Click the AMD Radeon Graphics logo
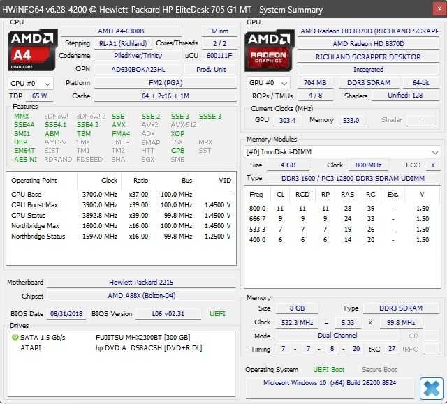The height and width of the screenshot is (404, 447). pos(270,50)
